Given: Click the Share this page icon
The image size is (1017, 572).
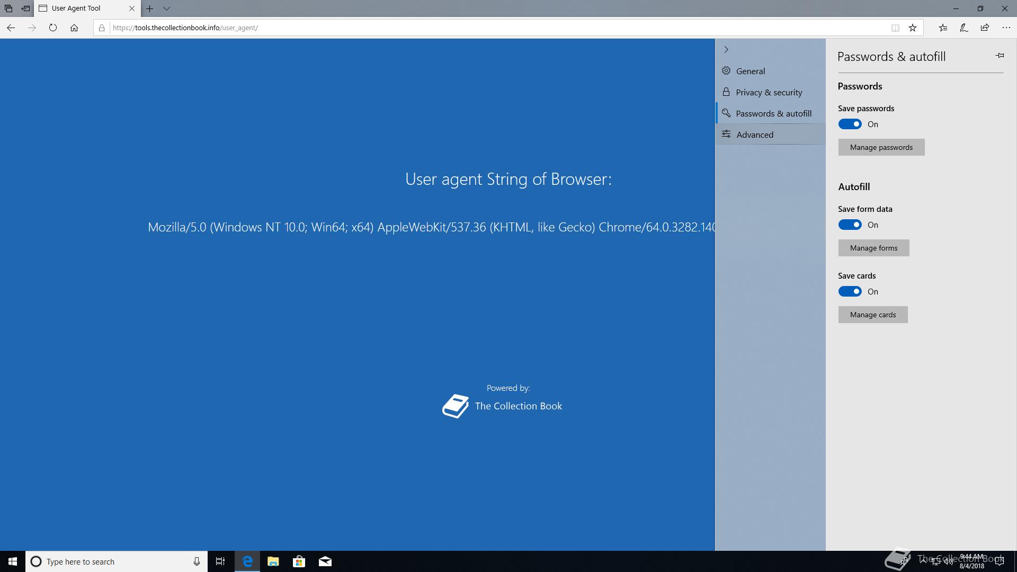Looking at the screenshot, I should 985,28.
